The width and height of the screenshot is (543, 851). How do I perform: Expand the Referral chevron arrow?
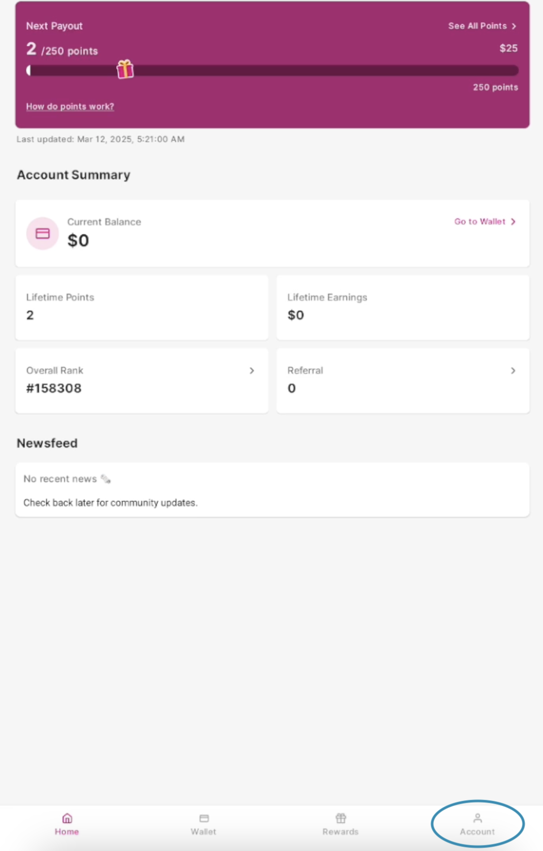pos(513,371)
